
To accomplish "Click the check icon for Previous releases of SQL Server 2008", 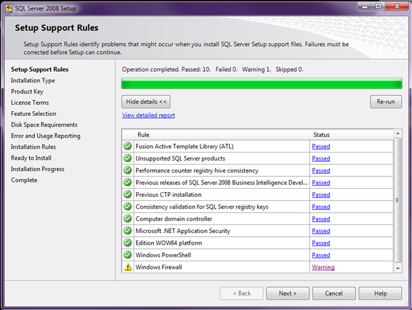I will [128, 182].
